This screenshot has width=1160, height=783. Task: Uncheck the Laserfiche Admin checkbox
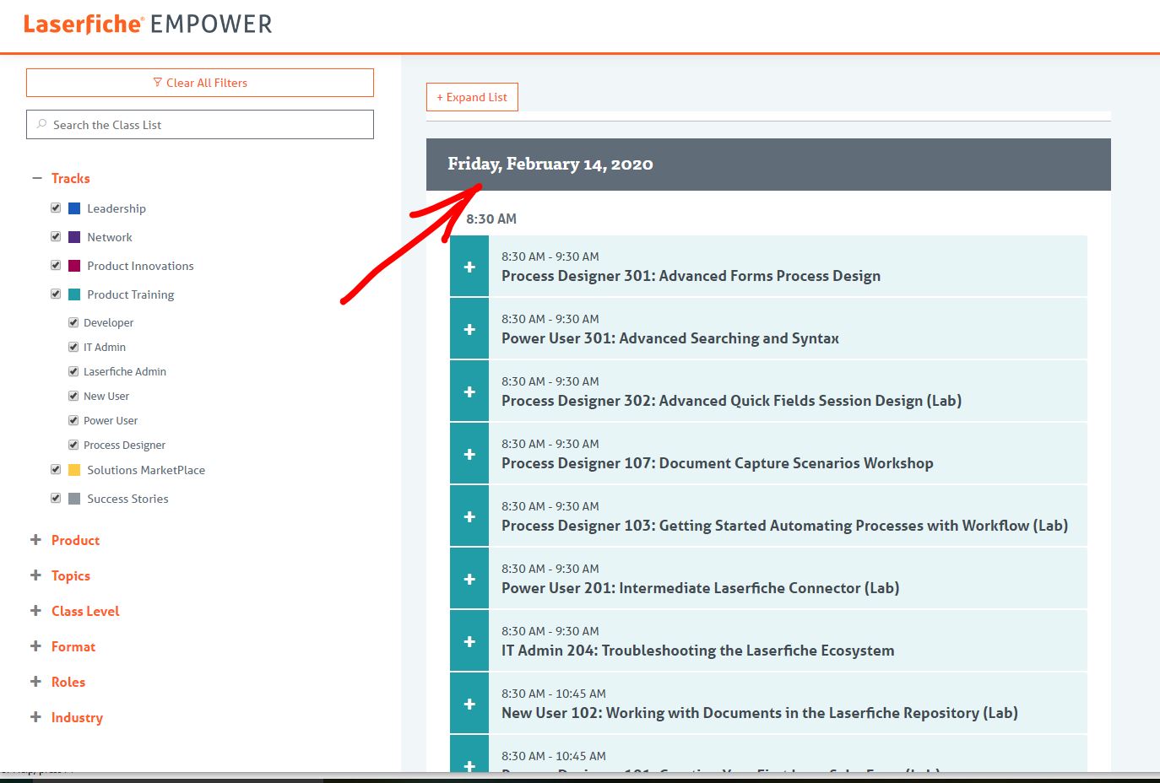73,371
